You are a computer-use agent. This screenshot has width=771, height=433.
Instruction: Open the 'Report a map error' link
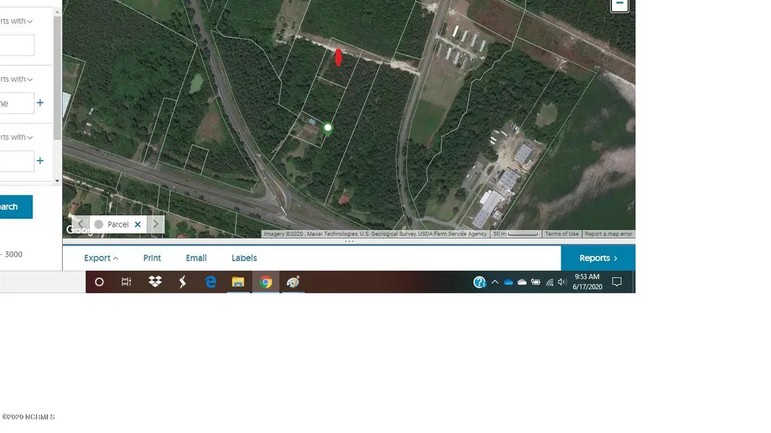tap(608, 234)
